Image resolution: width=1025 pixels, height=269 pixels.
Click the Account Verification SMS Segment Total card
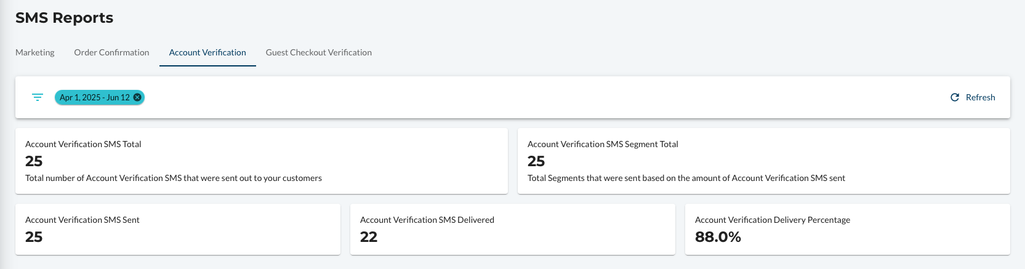764,161
